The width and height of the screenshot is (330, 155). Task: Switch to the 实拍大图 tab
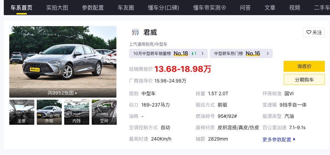[57, 8]
